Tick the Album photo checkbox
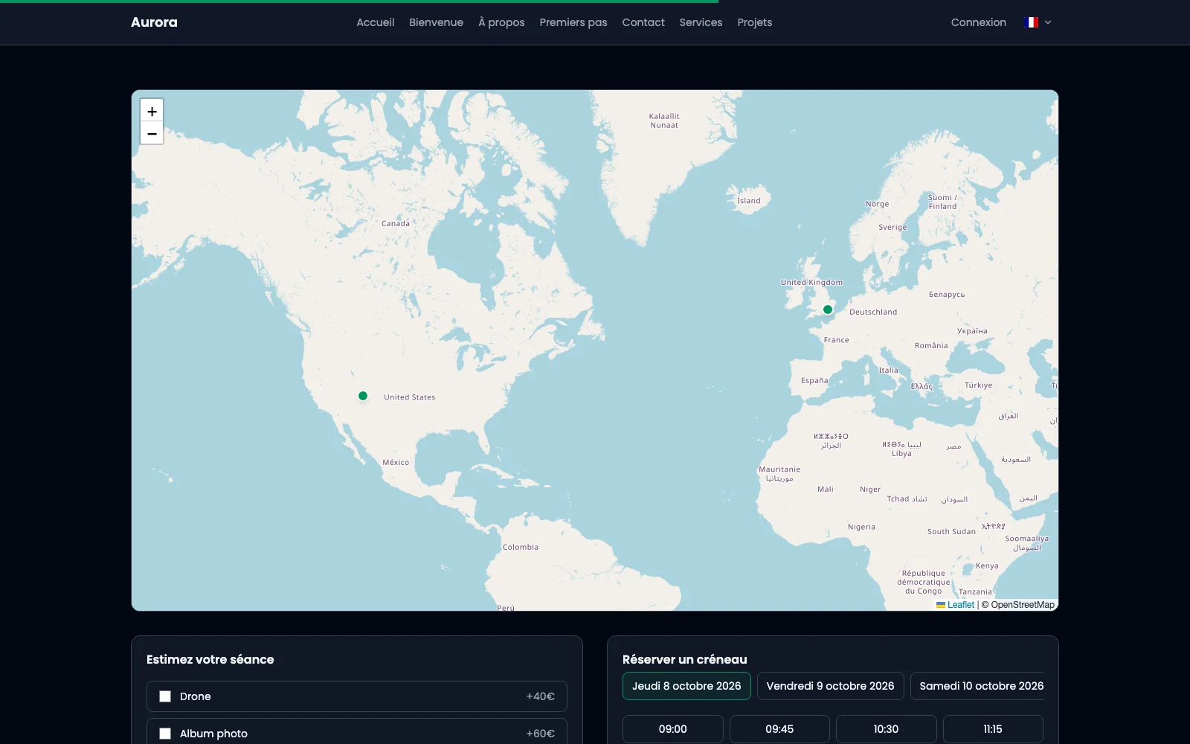Image resolution: width=1190 pixels, height=744 pixels. (x=165, y=734)
